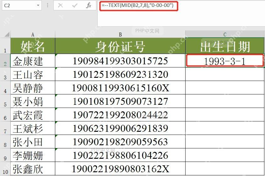Select ID cell 190623199006291839
Screen dimensions: 265x176
120,128
